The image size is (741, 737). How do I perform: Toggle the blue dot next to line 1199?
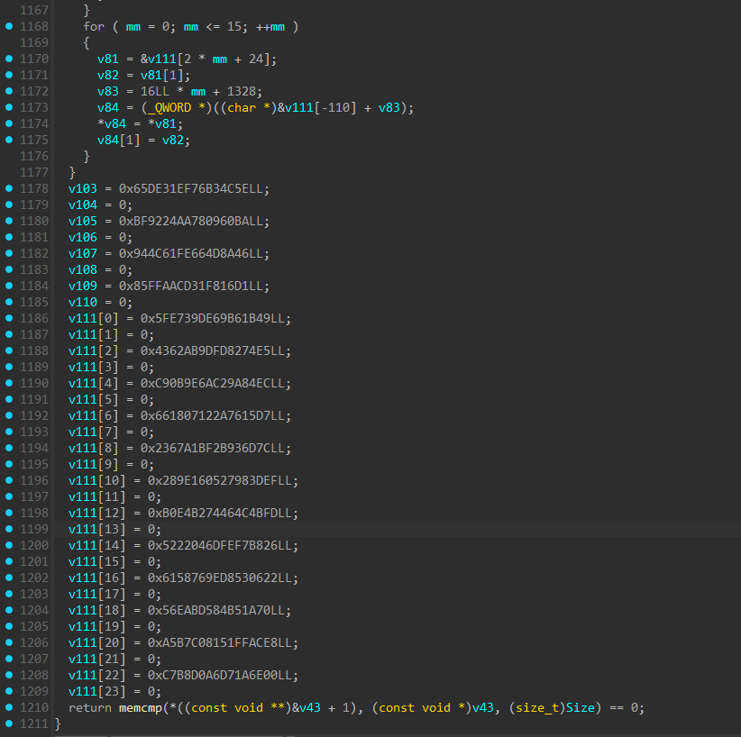pyautogui.click(x=9, y=529)
